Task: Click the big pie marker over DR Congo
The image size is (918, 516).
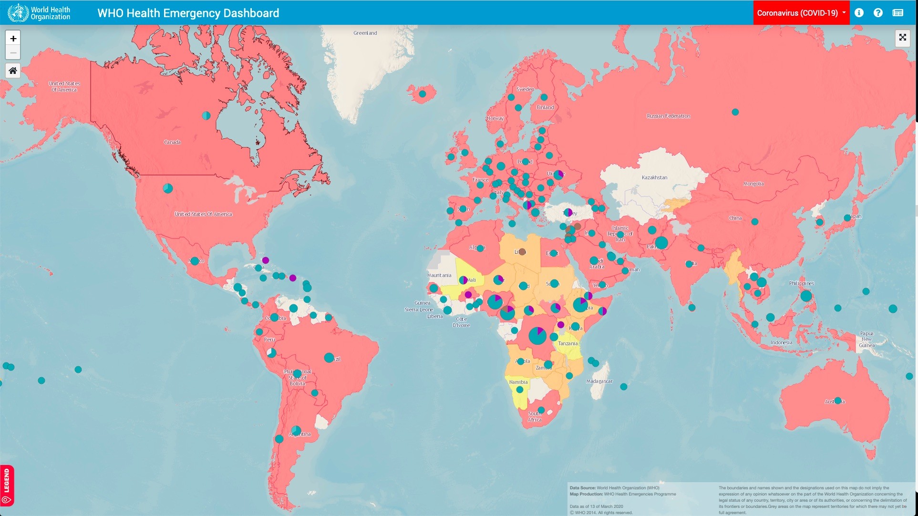Action: [x=538, y=336]
